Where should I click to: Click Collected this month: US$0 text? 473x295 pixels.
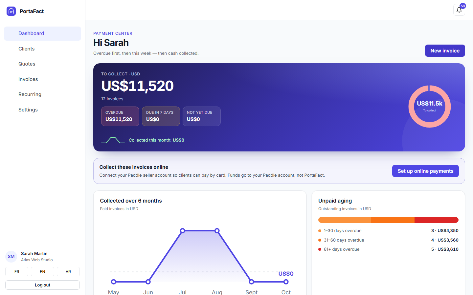[156, 140]
